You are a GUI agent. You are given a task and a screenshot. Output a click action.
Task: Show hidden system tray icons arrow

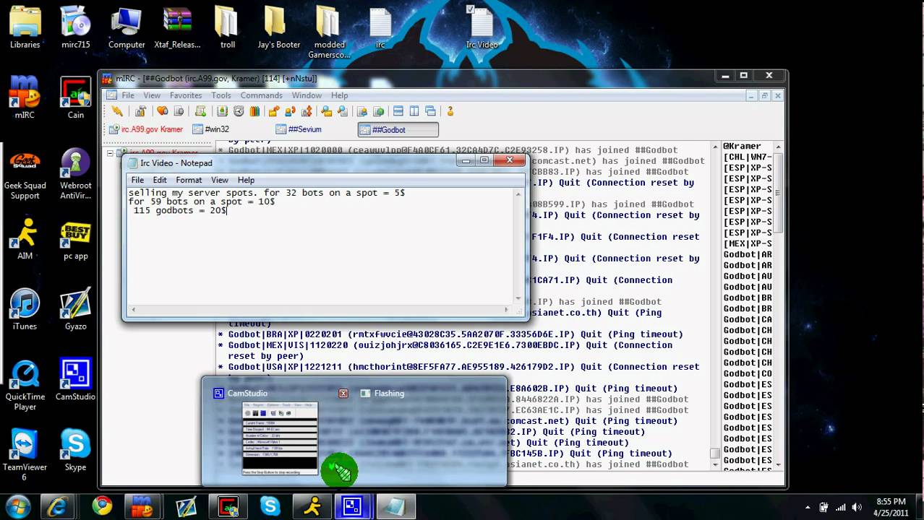(808, 507)
